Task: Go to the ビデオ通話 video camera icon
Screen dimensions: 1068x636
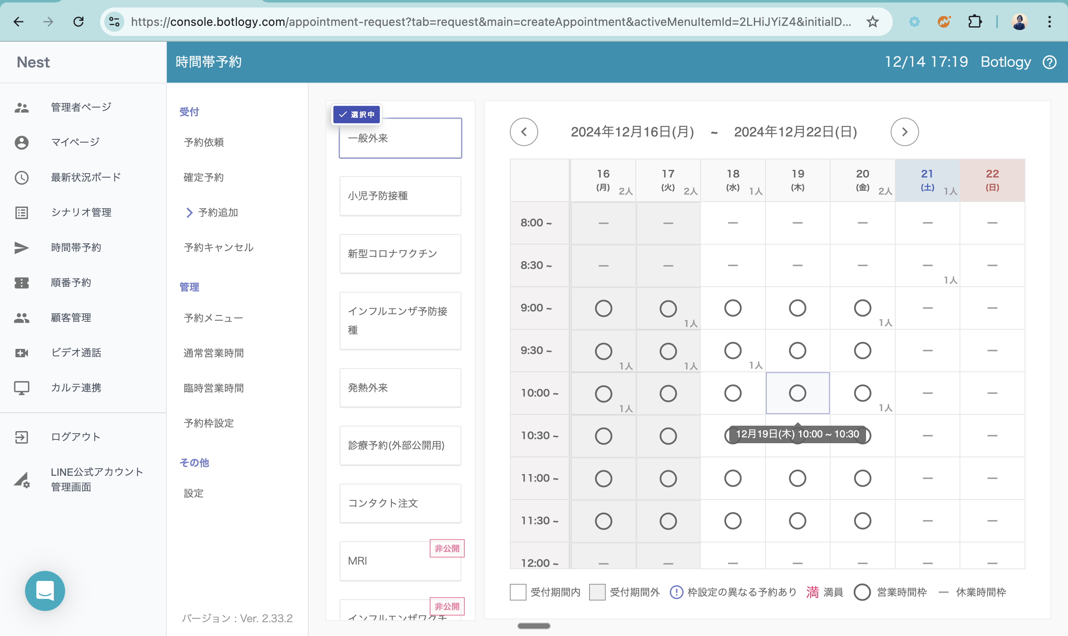Action: (21, 353)
